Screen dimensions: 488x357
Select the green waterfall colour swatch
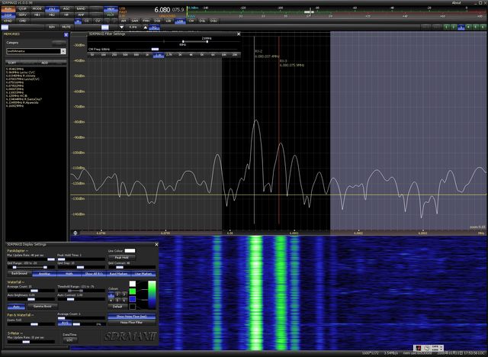pos(133,291)
